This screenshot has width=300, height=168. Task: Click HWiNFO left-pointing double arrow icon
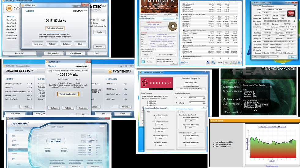click(x=182, y=63)
